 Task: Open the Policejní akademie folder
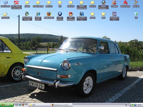(x=82, y=5)
